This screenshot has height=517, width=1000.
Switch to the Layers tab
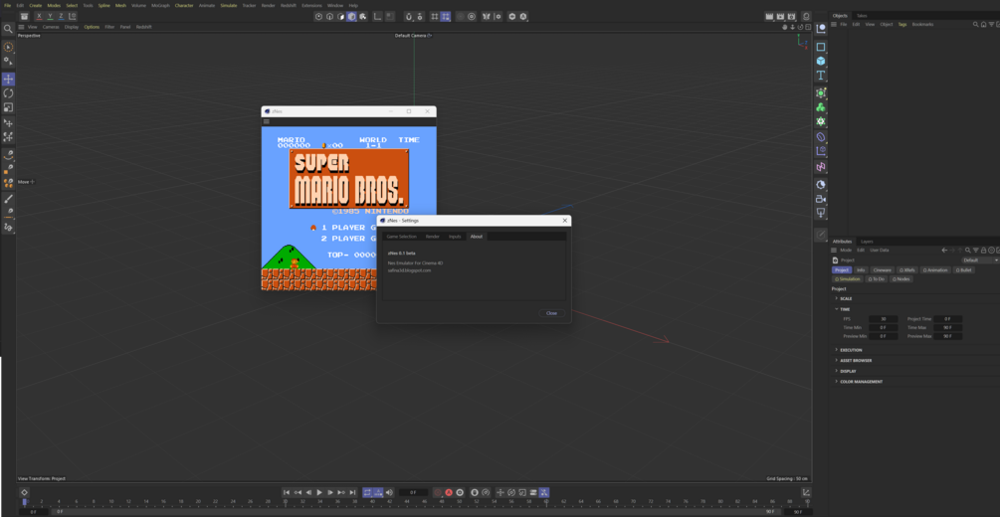867,242
